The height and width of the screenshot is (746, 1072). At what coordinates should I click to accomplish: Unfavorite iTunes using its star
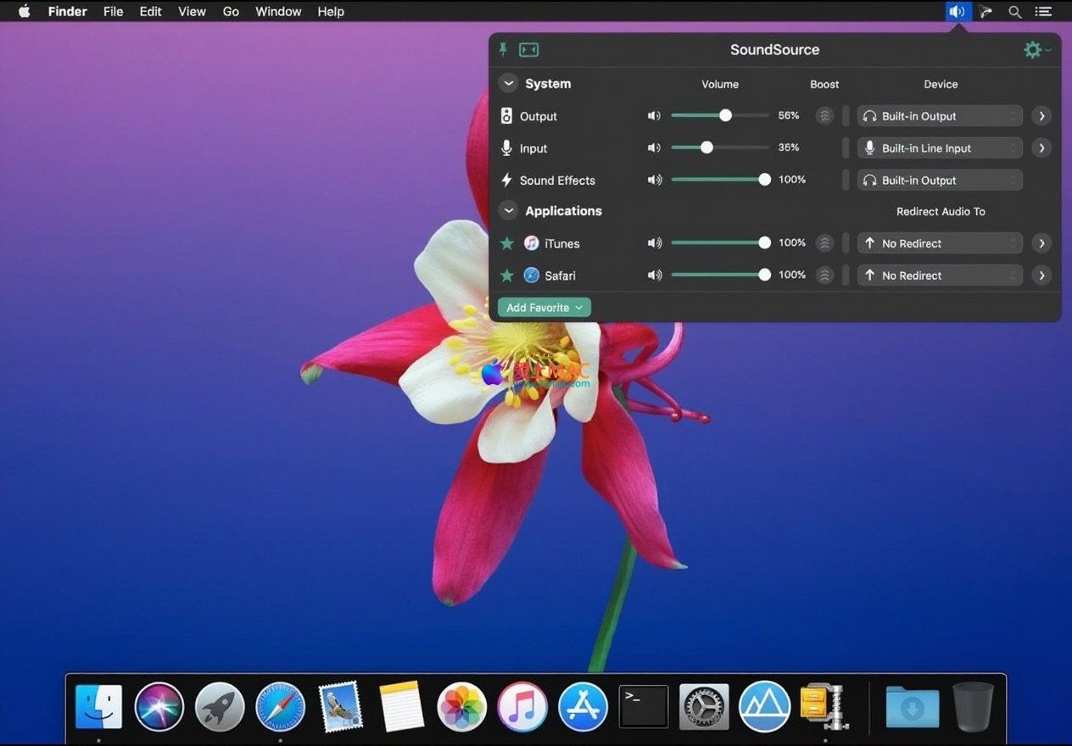(507, 243)
